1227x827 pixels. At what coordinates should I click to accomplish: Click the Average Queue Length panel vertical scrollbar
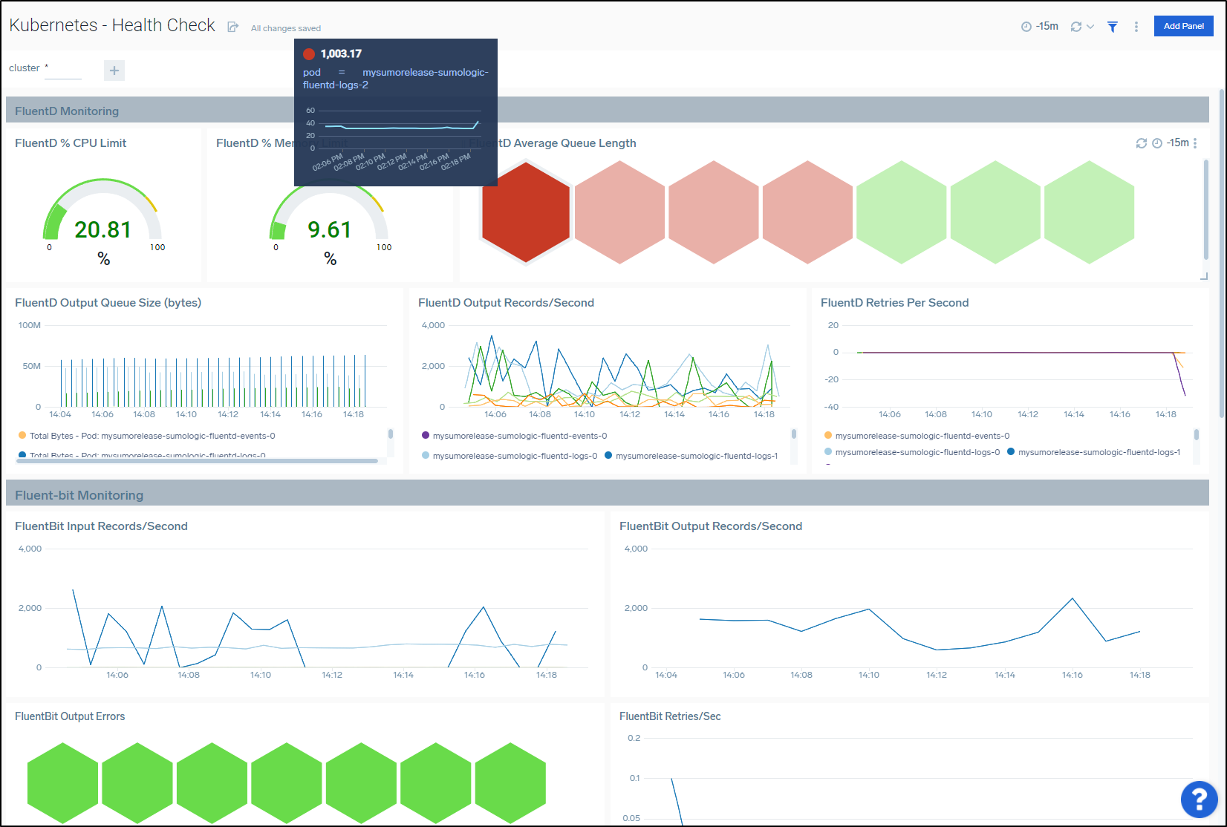coord(1205,209)
